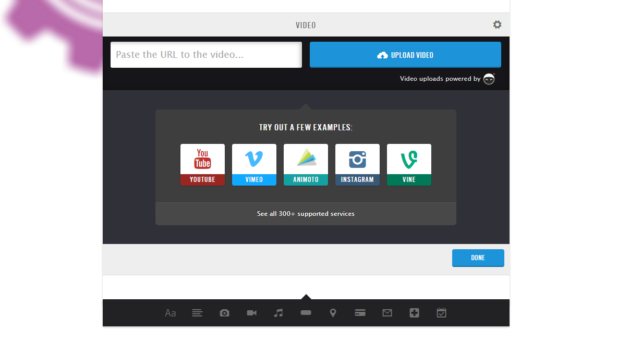Insert a payment block using the credit card icon
Image resolution: width=630 pixels, height=342 pixels.
point(360,313)
